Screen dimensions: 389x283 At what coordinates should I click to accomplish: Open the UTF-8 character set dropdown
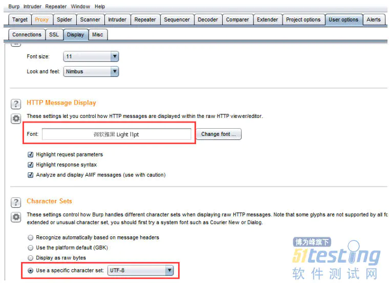point(140,270)
